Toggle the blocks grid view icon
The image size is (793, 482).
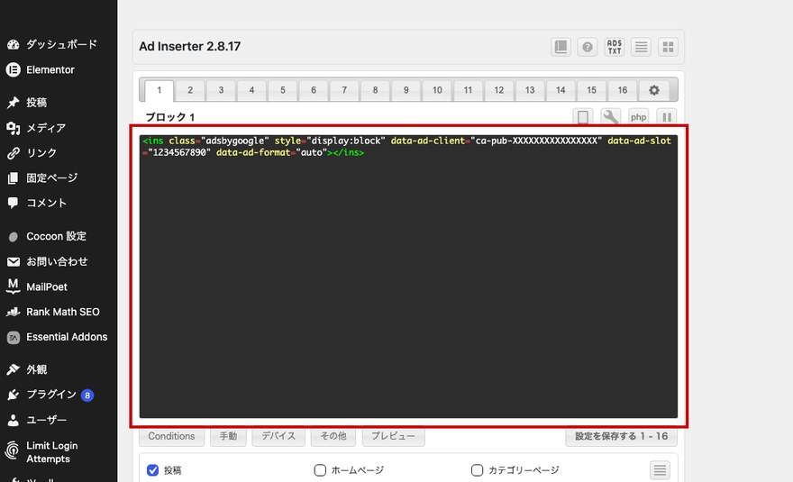pyautogui.click(x=668, y=47)
